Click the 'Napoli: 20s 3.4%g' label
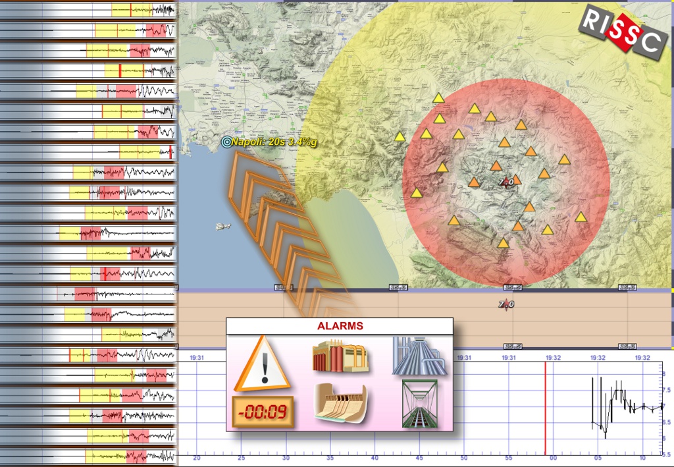674x467 pixels. coord(274,142)
